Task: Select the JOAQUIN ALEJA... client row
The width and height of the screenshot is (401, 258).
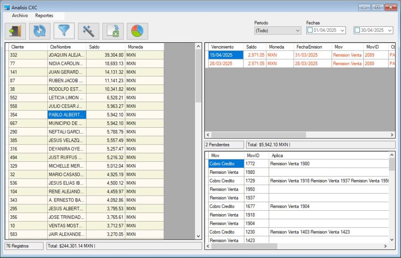Action: (66, 55)
